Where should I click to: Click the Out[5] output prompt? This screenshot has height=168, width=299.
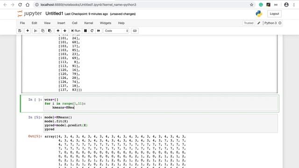(x=35, y=136)
